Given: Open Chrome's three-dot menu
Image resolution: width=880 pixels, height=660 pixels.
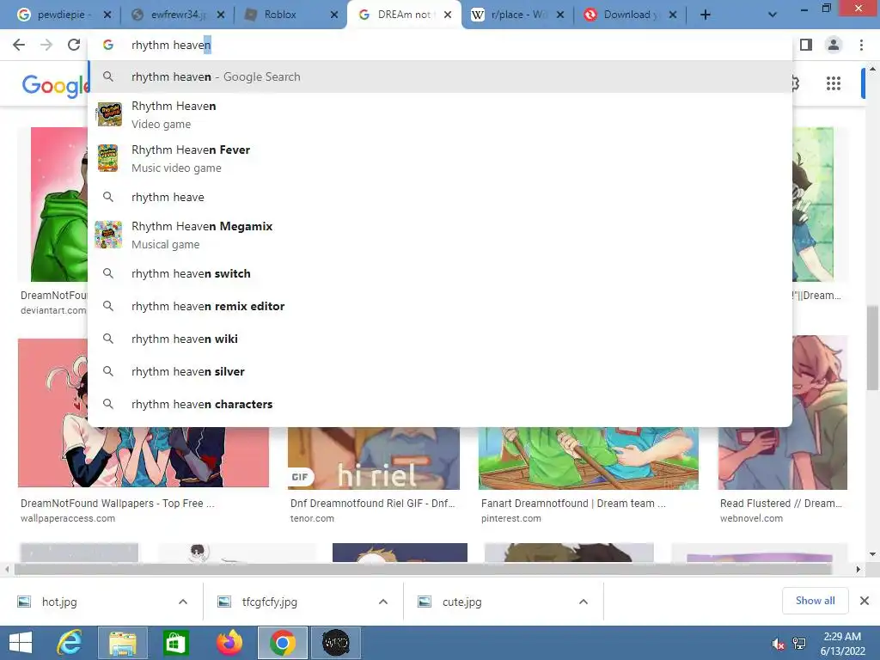Looking at the screenshot, I should pyautogui.click(x=861, y=45).
